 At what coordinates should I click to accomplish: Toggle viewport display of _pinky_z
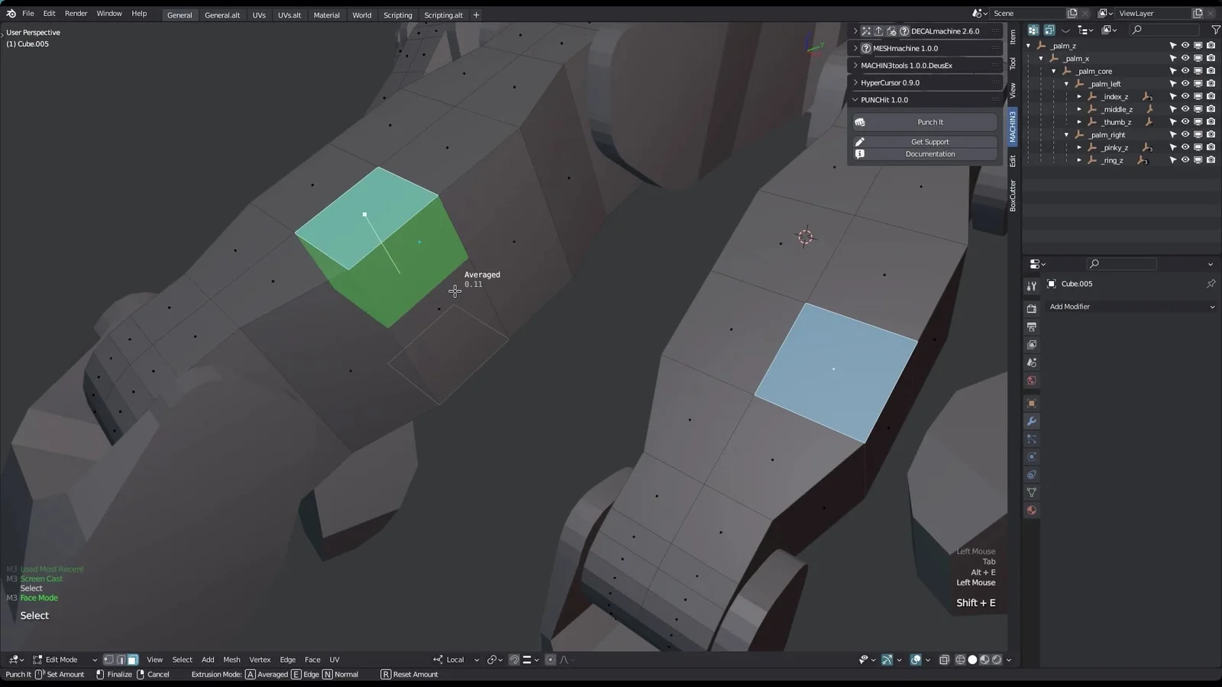(1198, 147)
